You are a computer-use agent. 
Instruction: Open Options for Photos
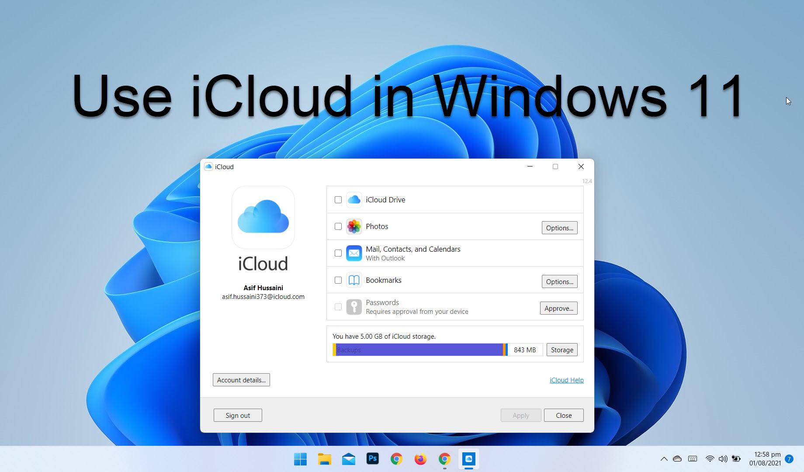tap(559, 228)
